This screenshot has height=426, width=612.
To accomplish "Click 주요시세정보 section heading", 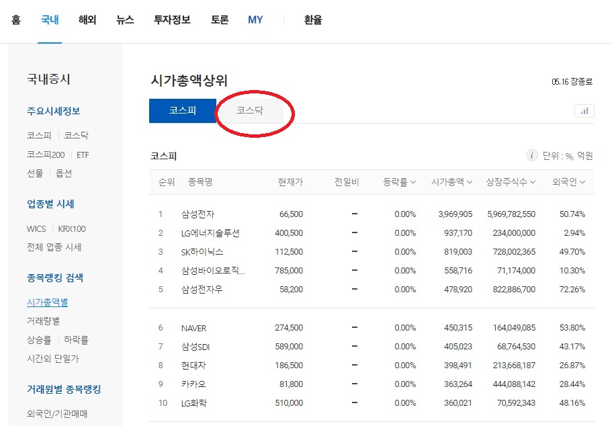I will click(54, 111).
